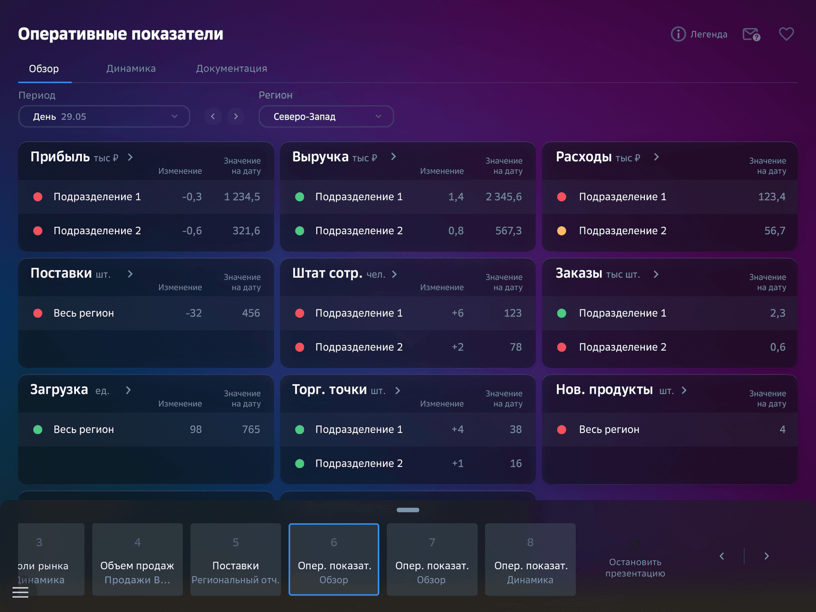The width and height of the screenshot is (816, 612).
Task: Click Весь регион row in Поставки
Action: tap(146, 313)
